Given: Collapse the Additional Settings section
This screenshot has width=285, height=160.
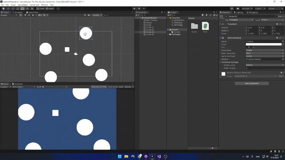Looking at the screenshot, I should tap(220, 62).
